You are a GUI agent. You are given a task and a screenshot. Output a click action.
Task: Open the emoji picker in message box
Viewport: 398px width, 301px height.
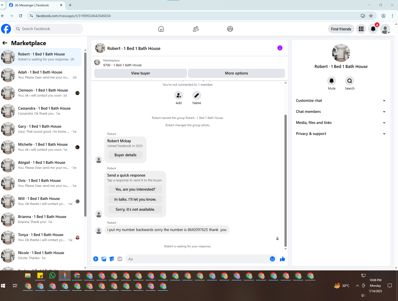(x=272, y=259)
